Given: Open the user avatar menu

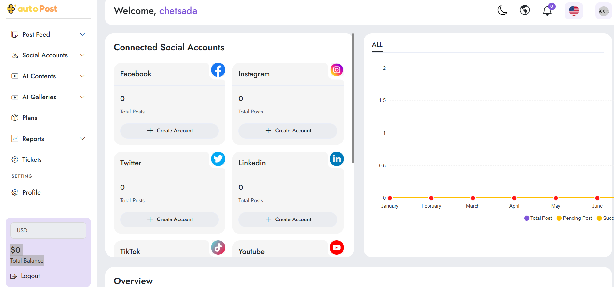Looking at the screenshot, I should click(x=604, y=11).
